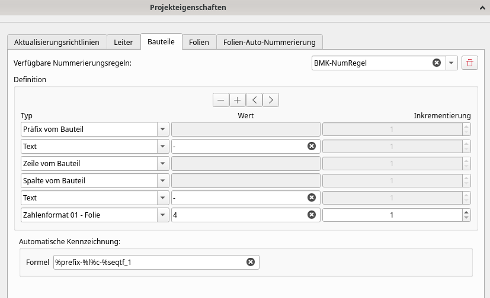Click into the Formel input field
Image resolution: width=490 pixels, height=298 pixels.
click(x=148, y=262)
